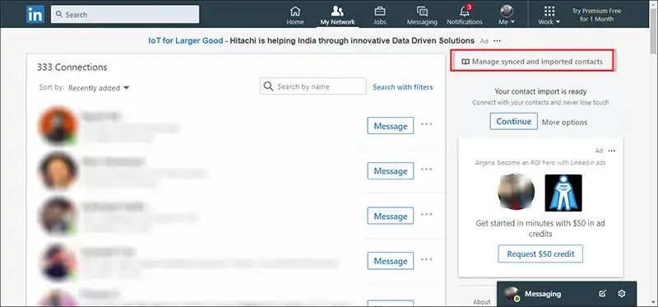Open more options for third connection
The height and width of the screenshot is (307, 658).
pos(426,214)
